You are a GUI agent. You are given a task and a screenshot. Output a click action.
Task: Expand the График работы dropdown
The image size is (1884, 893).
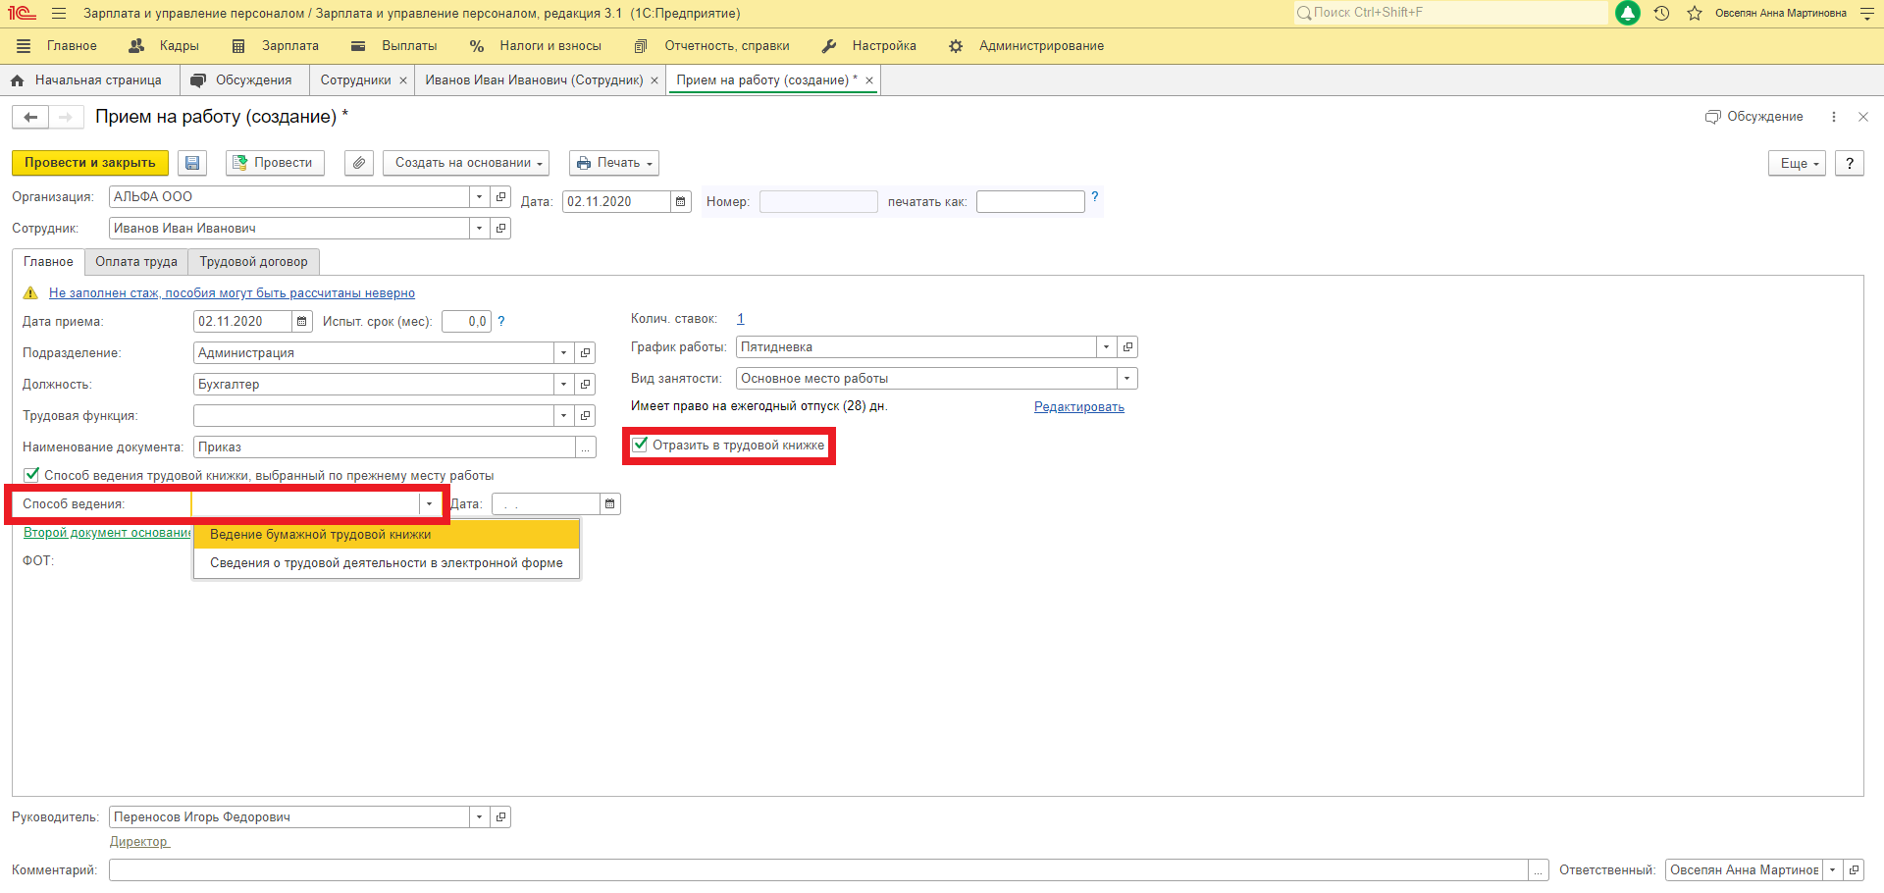click(1106, 347)
